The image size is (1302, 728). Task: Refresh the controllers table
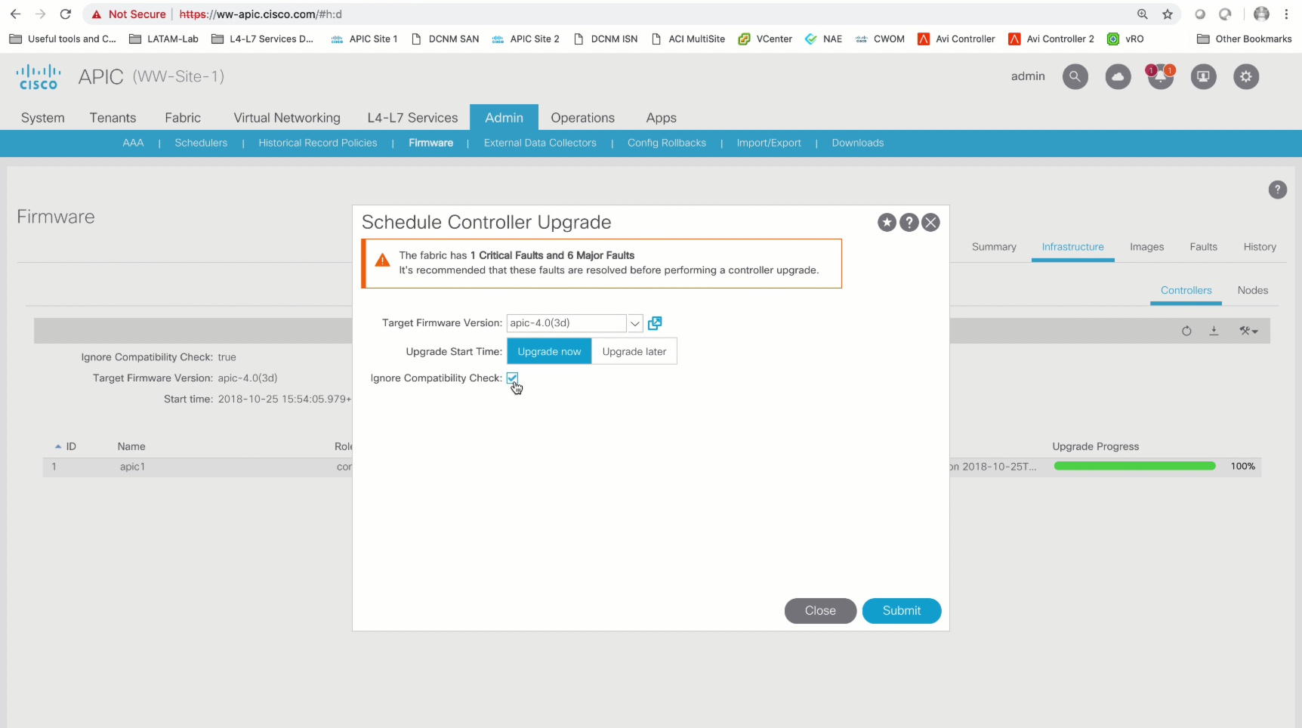(1186, 331)
